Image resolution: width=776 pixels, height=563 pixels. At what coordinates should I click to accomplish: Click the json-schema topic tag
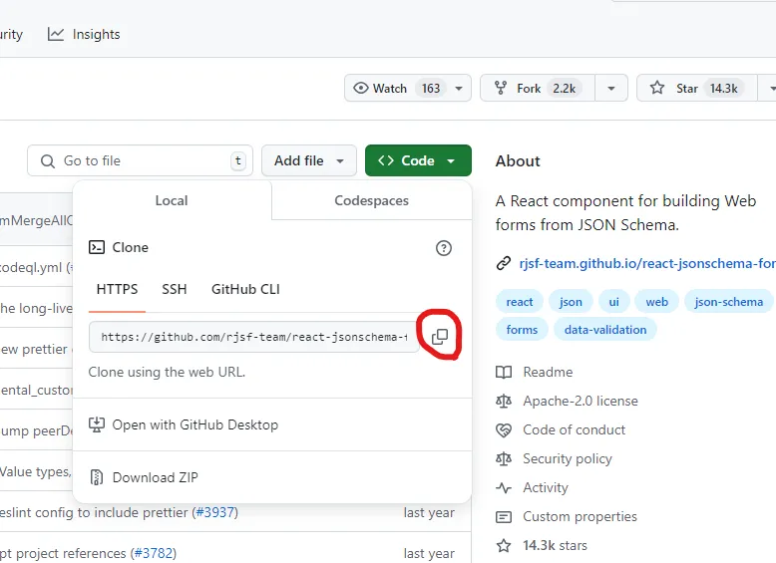pos(728,302)
